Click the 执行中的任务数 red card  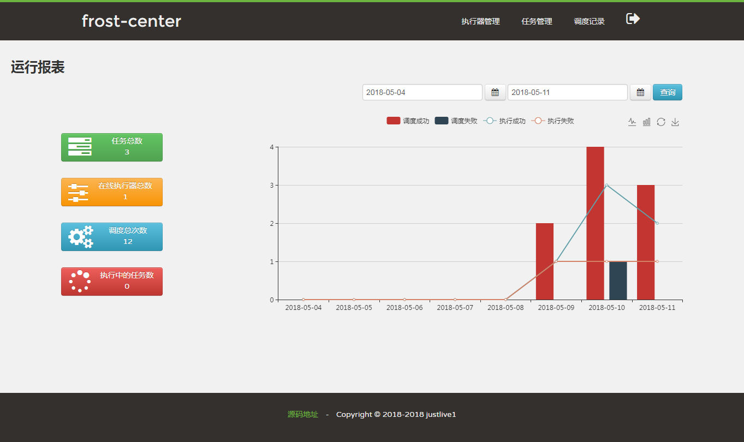click(112, 282)
